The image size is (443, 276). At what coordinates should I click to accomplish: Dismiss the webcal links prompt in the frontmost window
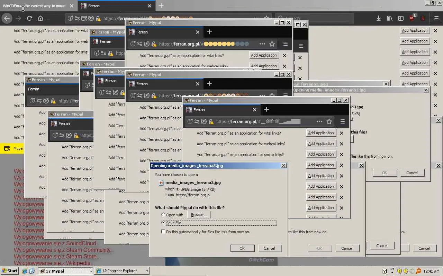tap(342, 144)
